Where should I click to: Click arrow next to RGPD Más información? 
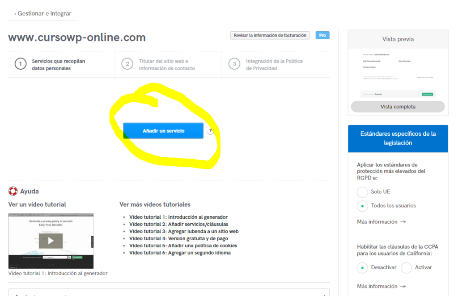pyautogui.click(x=403, y=222)
